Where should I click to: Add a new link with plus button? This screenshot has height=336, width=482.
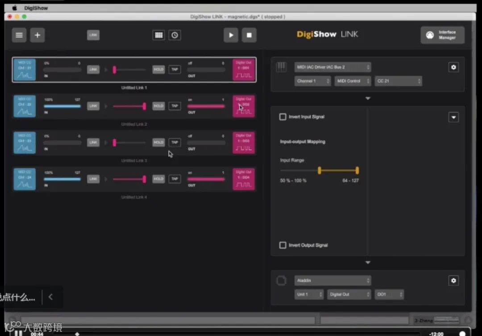[37, 35]
